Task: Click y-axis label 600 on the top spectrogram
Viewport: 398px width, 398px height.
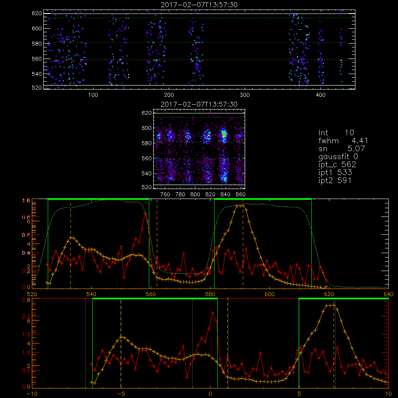Action: pos(37,28)
